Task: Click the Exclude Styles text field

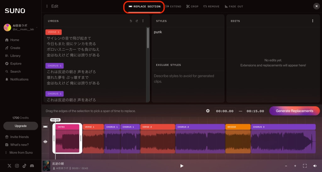Action: pyautogui.click(x=188, y=86)
